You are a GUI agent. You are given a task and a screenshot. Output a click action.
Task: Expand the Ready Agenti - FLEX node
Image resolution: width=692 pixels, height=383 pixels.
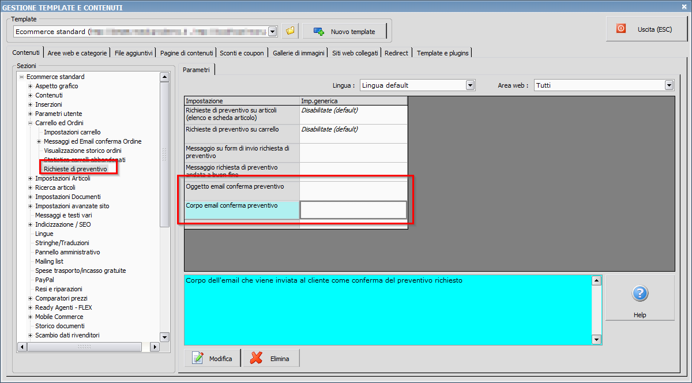pos(30,307)
